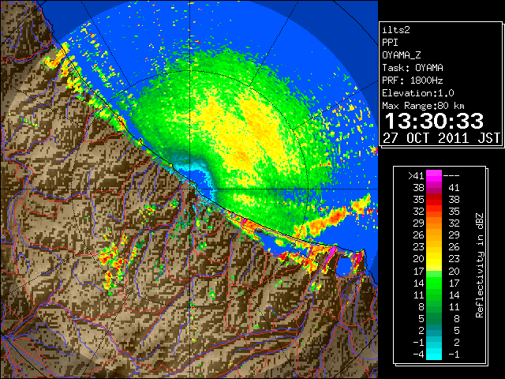Screen dimensions: 505x379
Task: Click the 'PRF: 1800Hz' value
Action: [x=413, y=81]
